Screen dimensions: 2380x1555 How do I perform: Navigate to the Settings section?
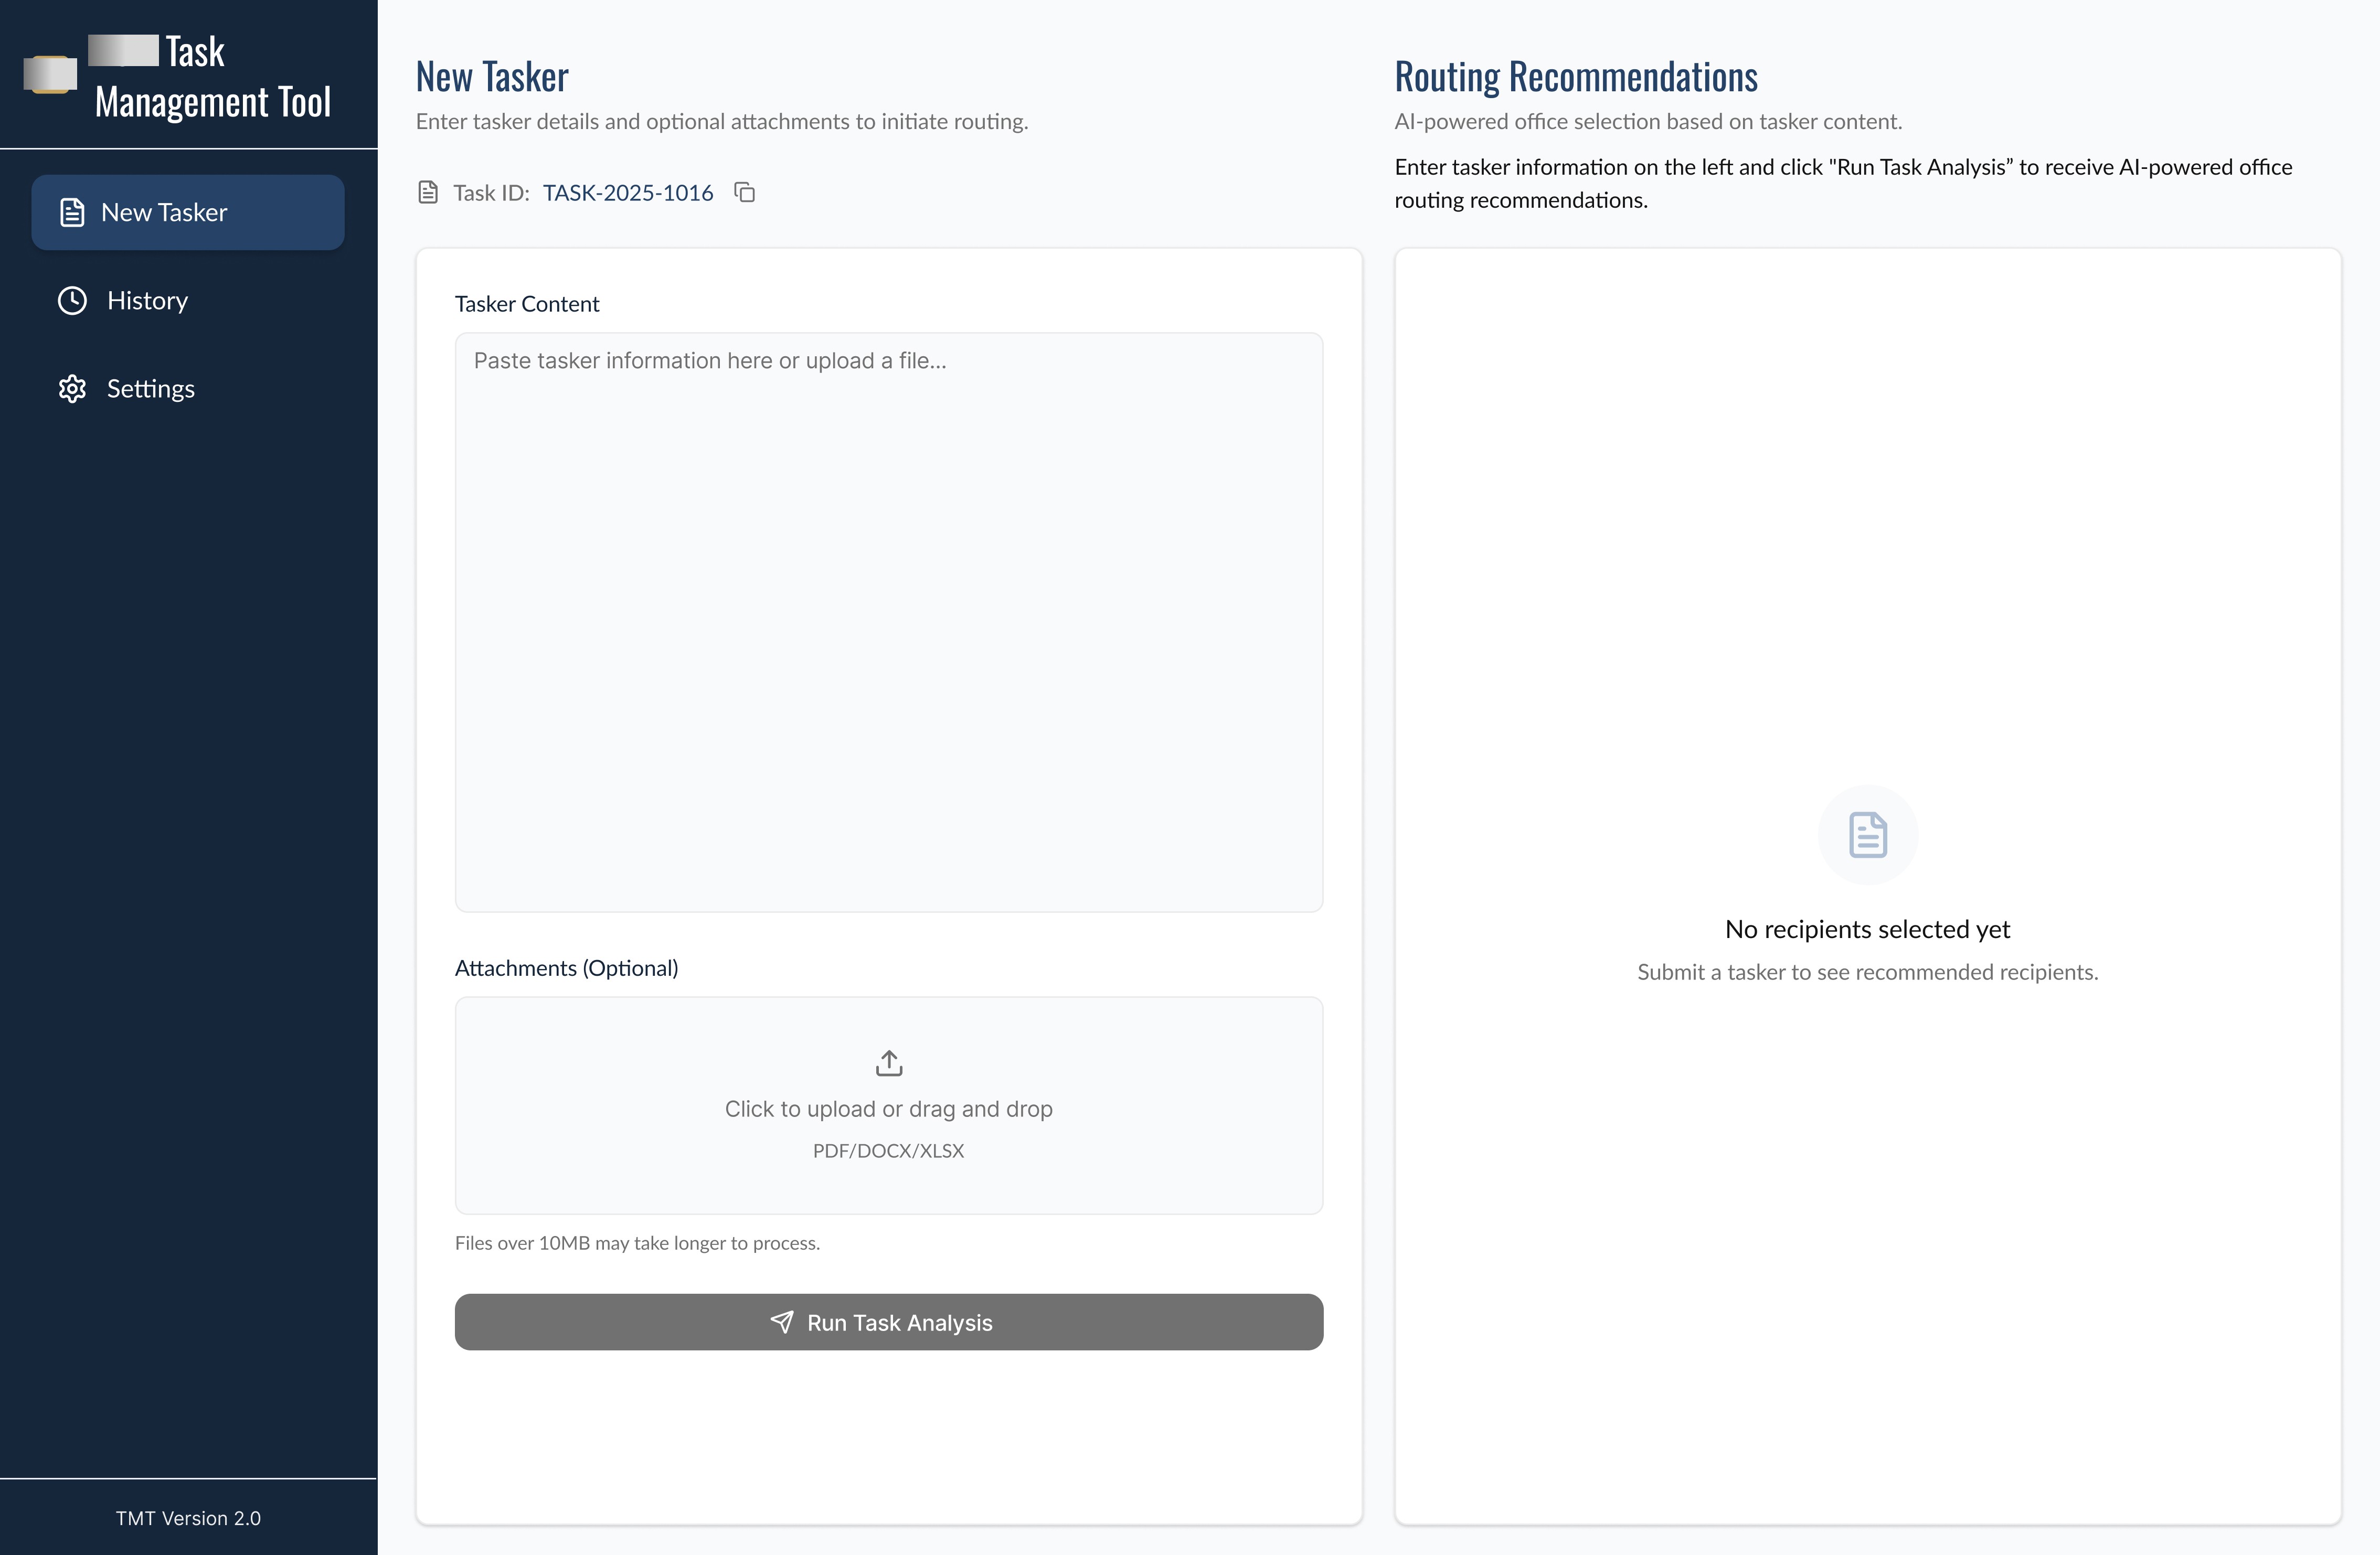(x=150, y=388)
